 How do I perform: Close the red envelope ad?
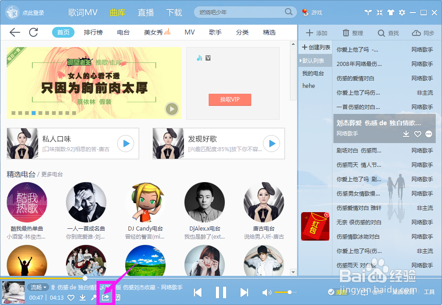(x=327, y=215)
